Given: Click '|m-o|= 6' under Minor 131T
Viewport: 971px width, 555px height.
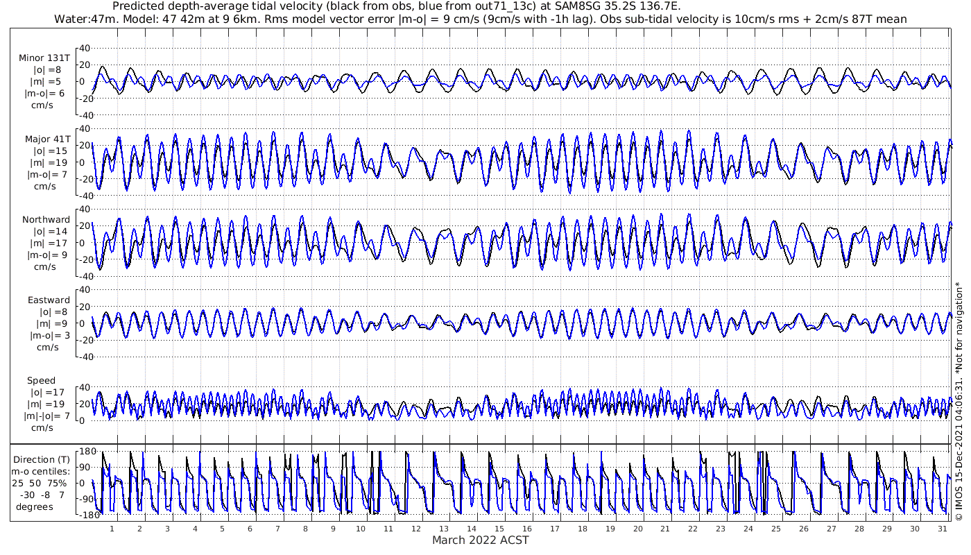Looking at the screenshot, I should point(46,93).
